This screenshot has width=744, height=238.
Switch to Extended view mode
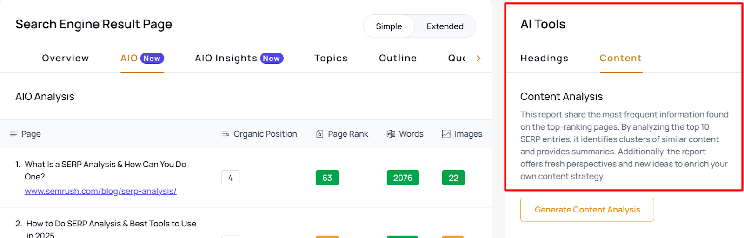445,26
